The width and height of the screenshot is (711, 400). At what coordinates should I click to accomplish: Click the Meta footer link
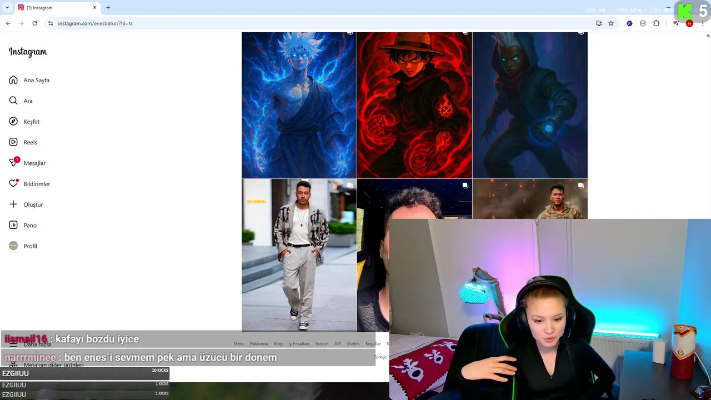238,343
